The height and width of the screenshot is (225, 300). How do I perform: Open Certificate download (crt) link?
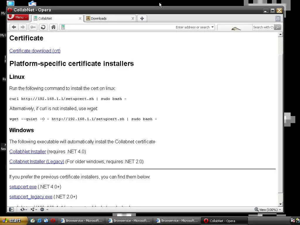35,51
